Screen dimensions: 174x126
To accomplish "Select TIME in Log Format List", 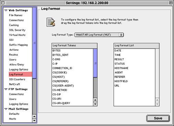I will click(x=117, y=55).
